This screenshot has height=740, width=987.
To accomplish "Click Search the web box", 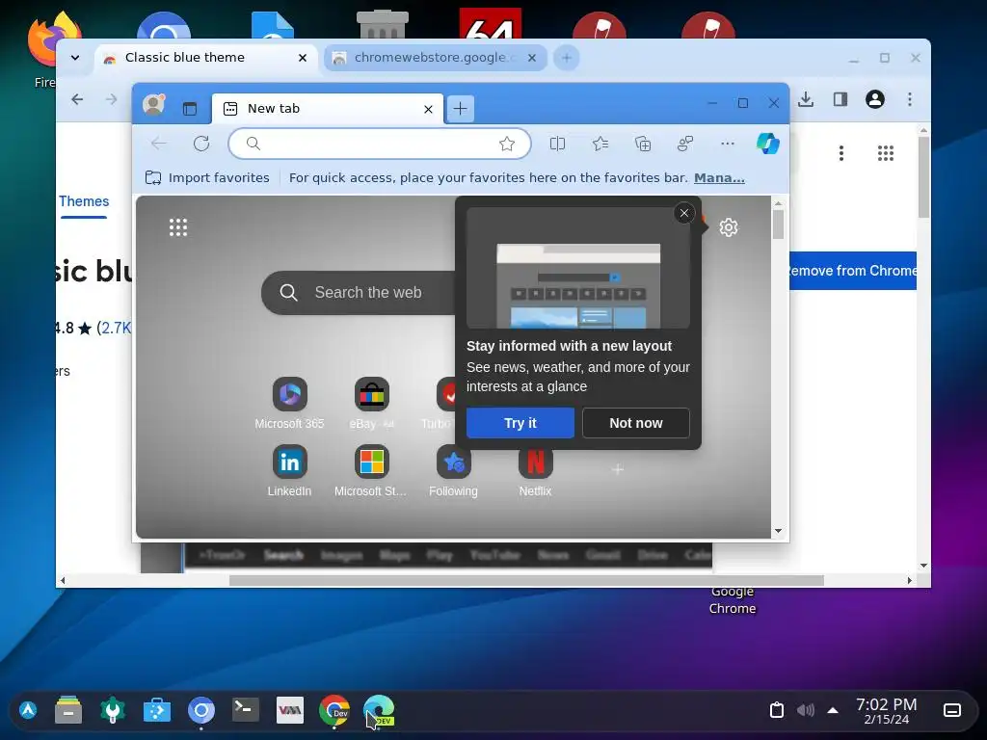I will pyautogui.click(x=359, y=293).
